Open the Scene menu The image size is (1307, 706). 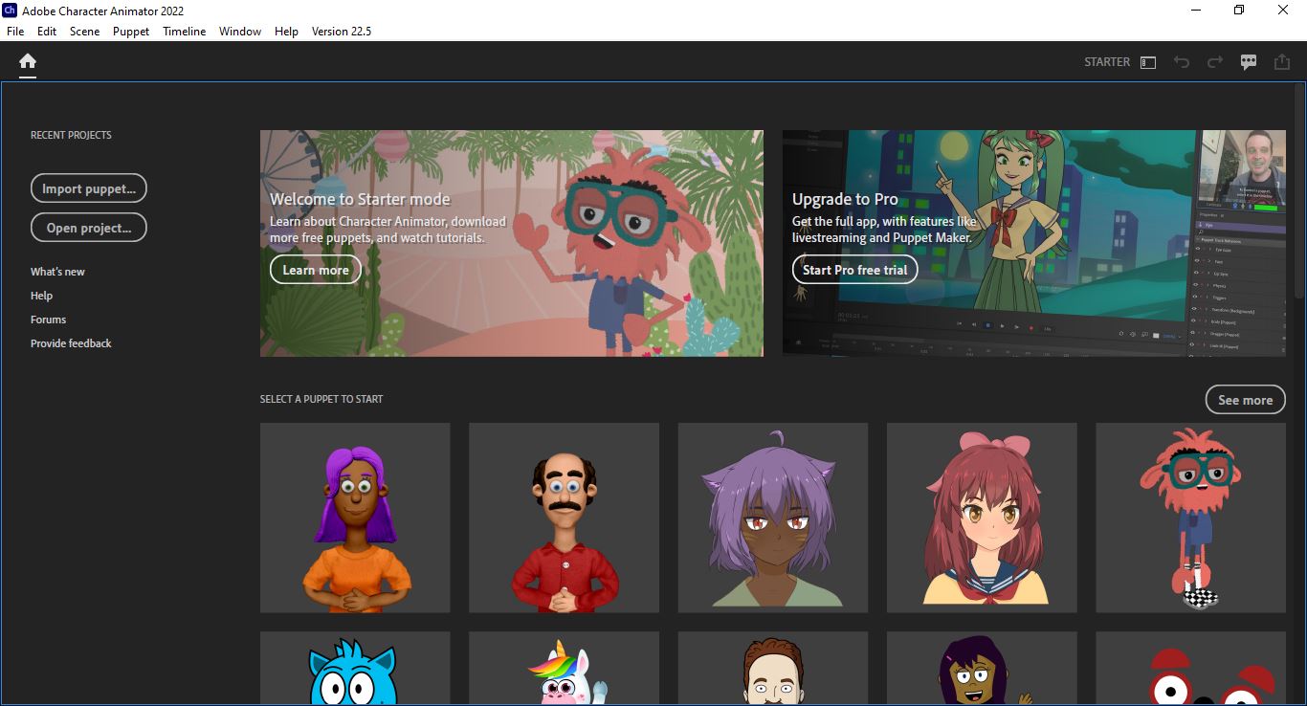(84, 32)
